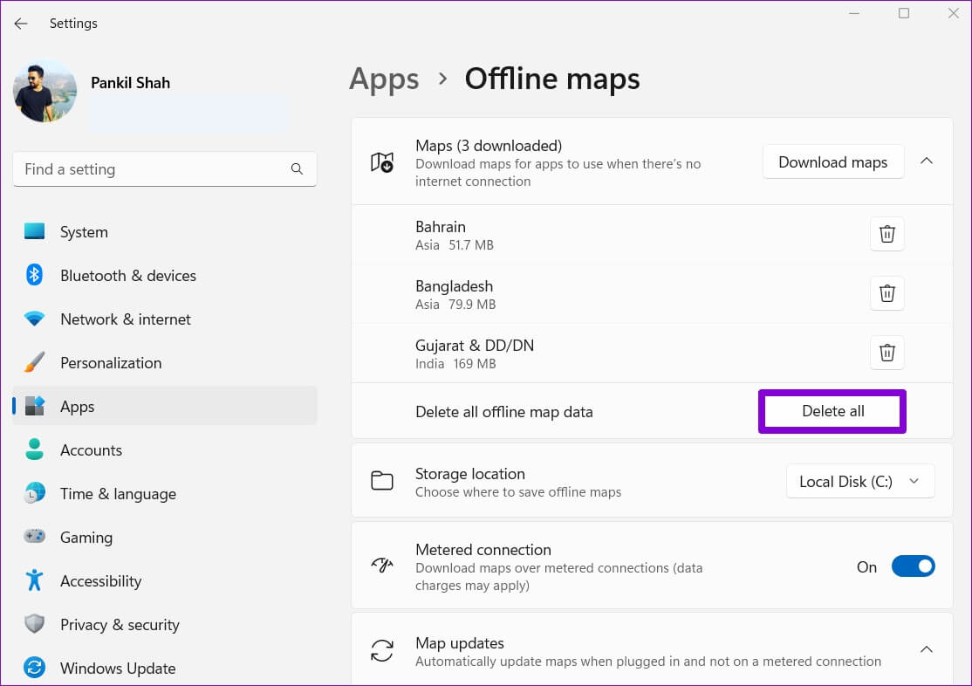The width and height of the screenshot is (972, 686).
Task: Collapse the Maps downloaded section
Action: click(927, 161)
